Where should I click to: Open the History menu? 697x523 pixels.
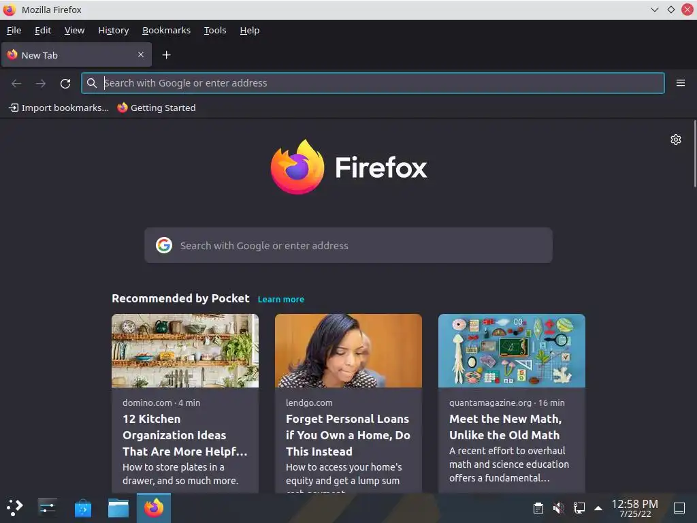pos(114,30)
